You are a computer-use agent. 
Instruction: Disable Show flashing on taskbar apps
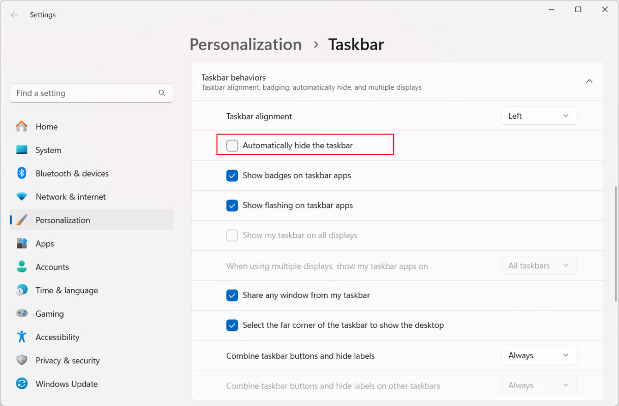click(232, 206)
